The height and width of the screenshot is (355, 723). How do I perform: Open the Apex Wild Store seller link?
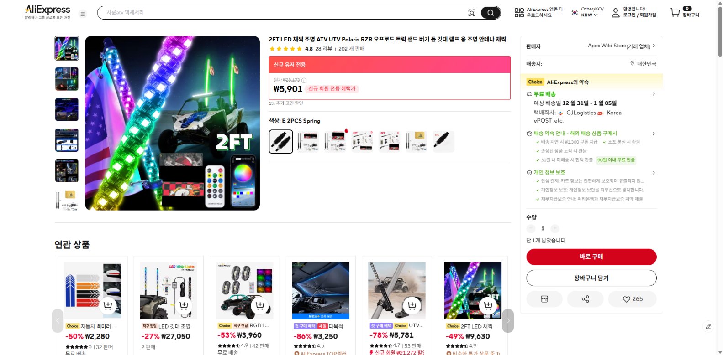tap(621, 46)
